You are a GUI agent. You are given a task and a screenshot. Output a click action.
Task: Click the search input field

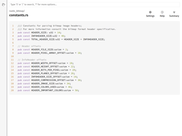94,4
